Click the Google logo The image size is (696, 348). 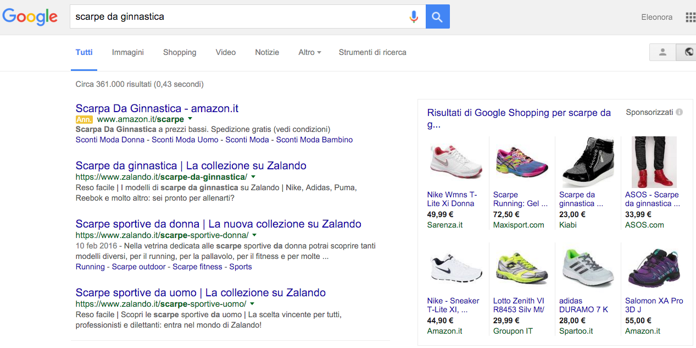click(30, 16)
